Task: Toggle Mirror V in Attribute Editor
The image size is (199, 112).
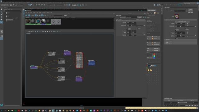Action: tap(185, 28)
